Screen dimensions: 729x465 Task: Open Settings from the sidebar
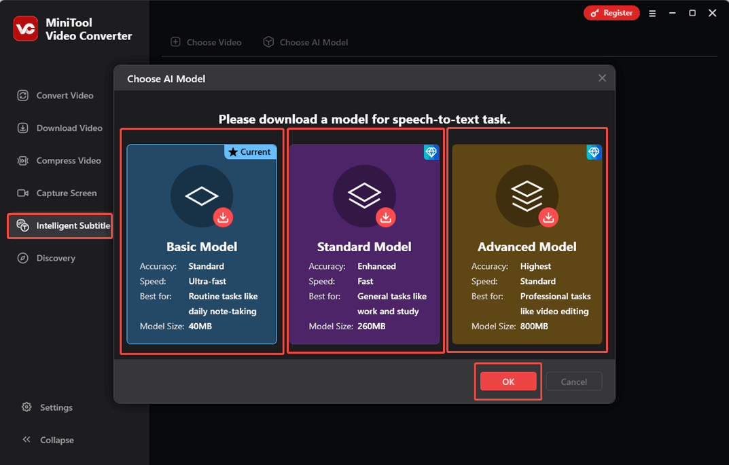(x=56, y=407)
